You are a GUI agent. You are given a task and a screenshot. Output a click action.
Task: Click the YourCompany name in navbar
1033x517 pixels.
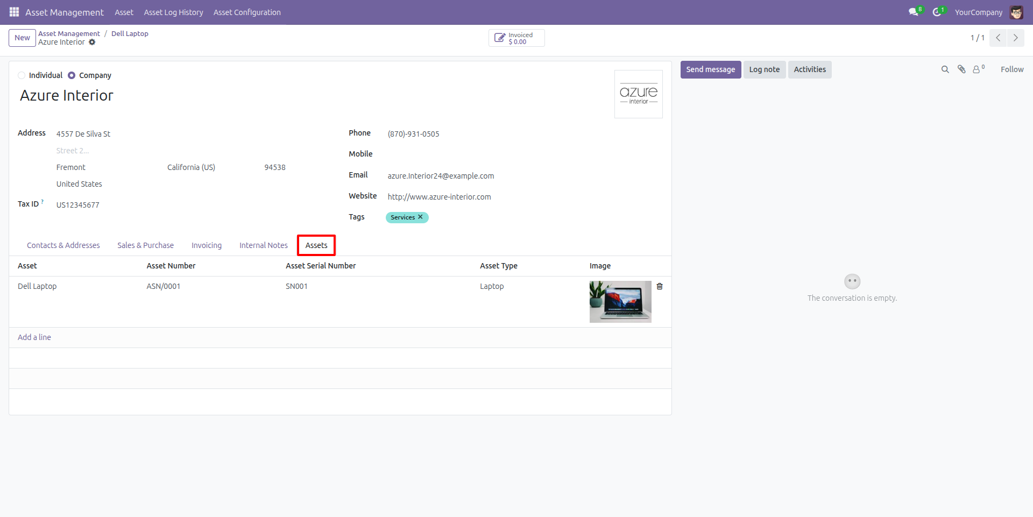click(979, 12)
